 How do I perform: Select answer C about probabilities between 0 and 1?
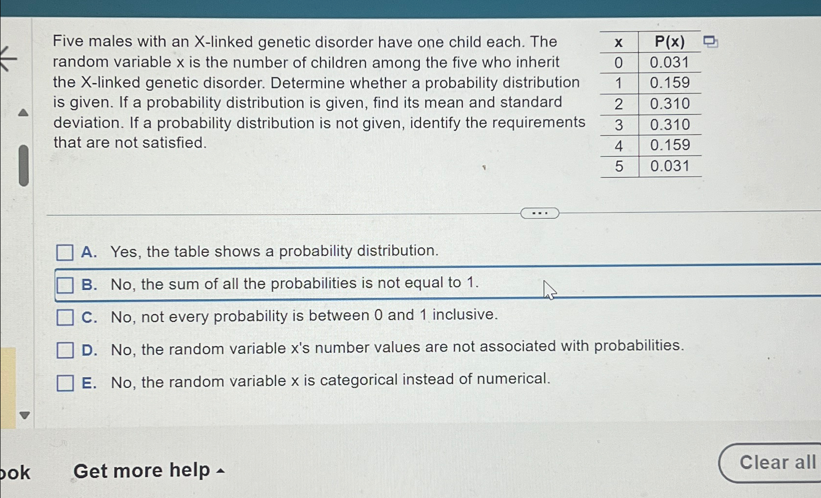pyautogui.click(x=65, y=318)
